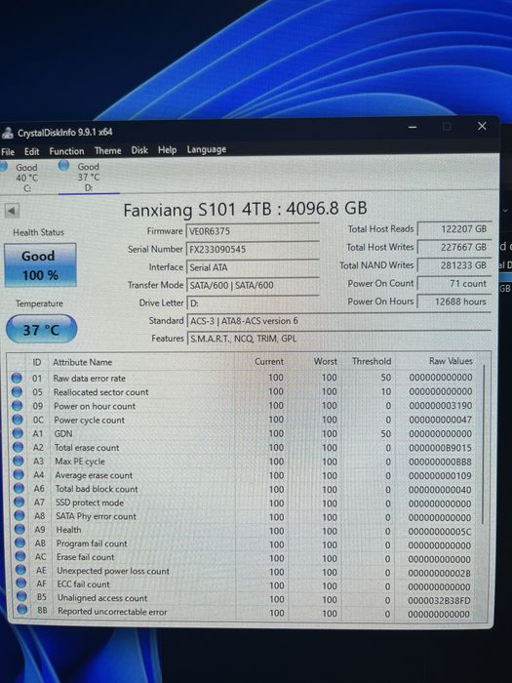Click the status icon for Program fail count
Screen dimensions: 512x683
coord(20,543)
